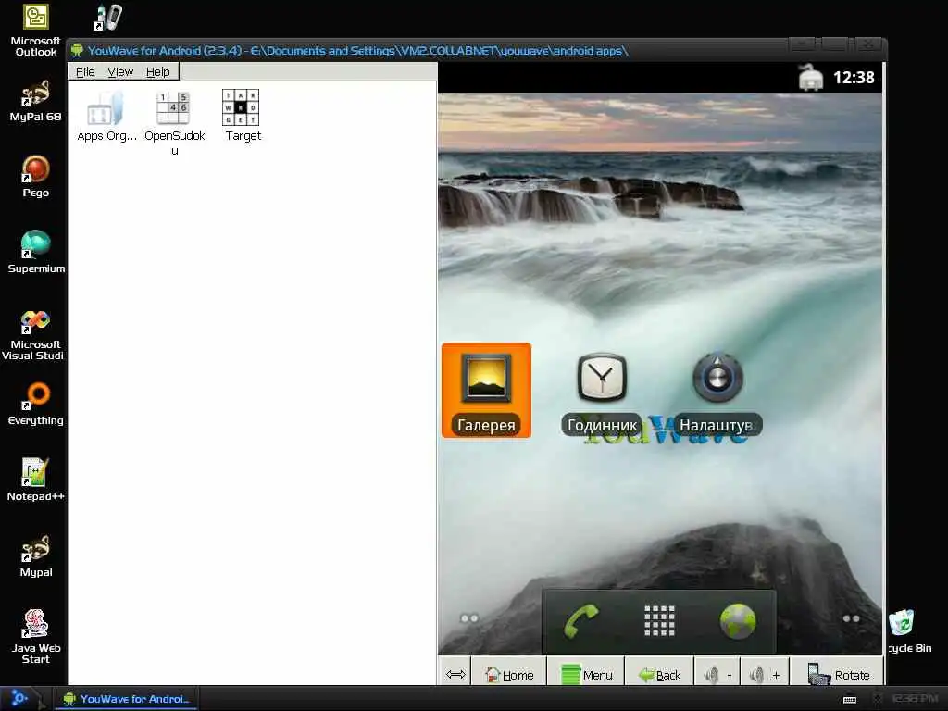Open the Everything search shortcut
Image resolution: width=948 pixels, height=711 pixels.
pos(36,404)
